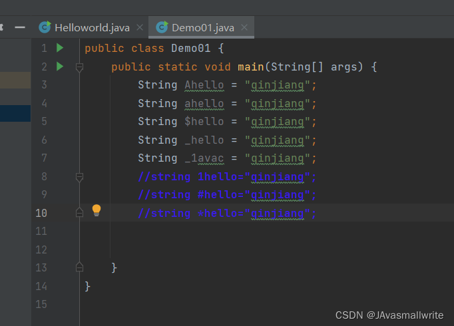Click variable _1avac on line 7

click(204, 158)
